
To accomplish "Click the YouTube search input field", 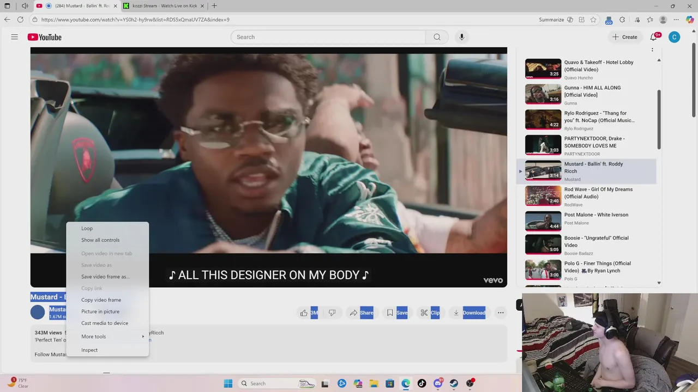I will (x=328, y=37).
